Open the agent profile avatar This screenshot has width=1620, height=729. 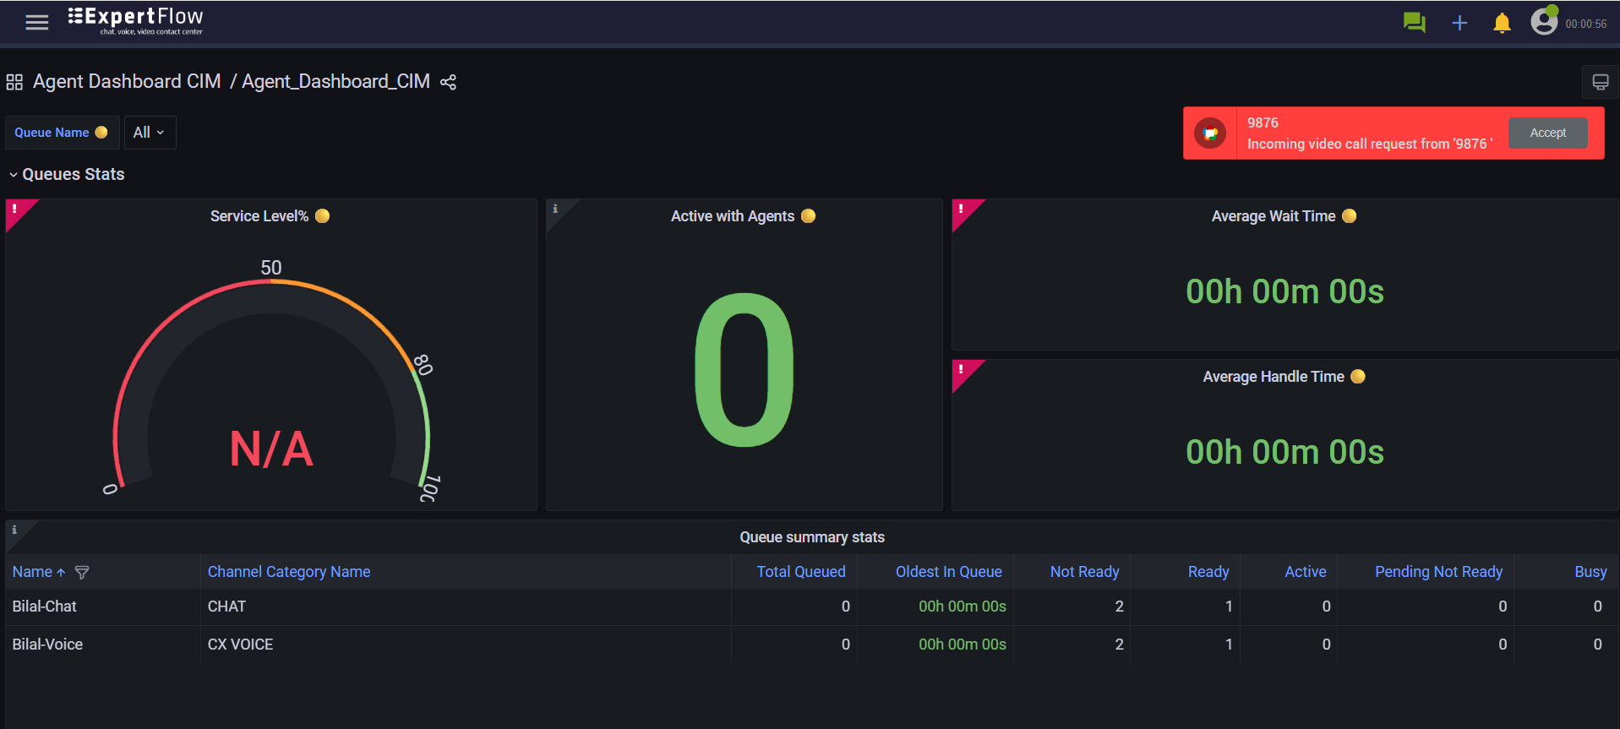1544,21
